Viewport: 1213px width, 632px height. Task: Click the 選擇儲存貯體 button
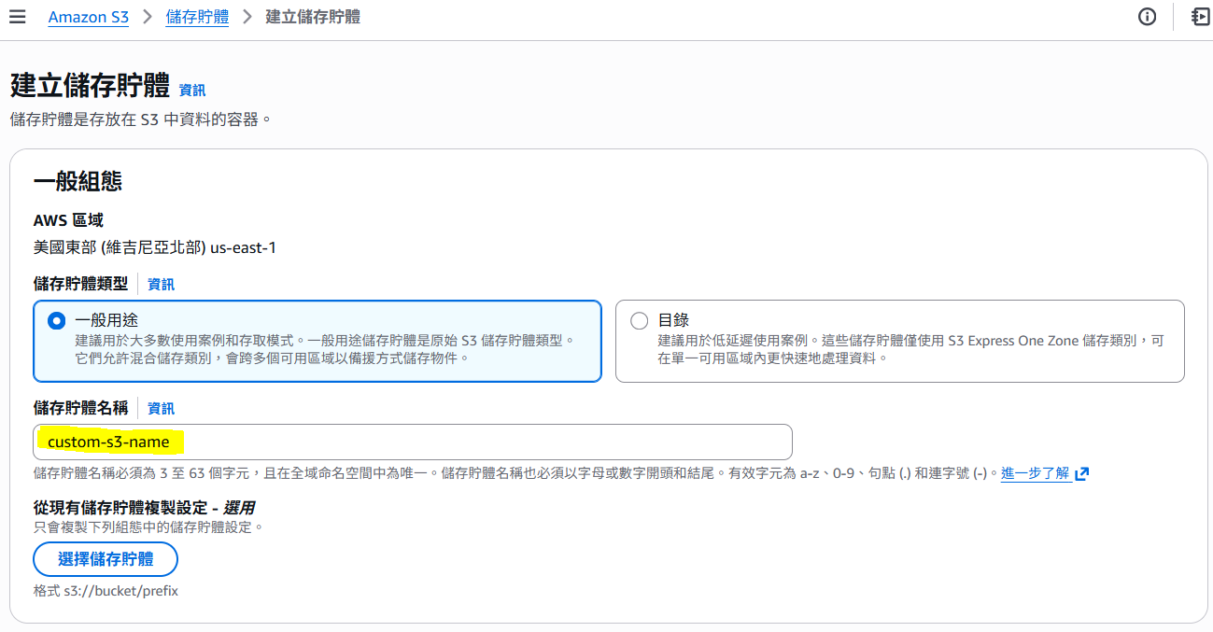tap(106, 559)
